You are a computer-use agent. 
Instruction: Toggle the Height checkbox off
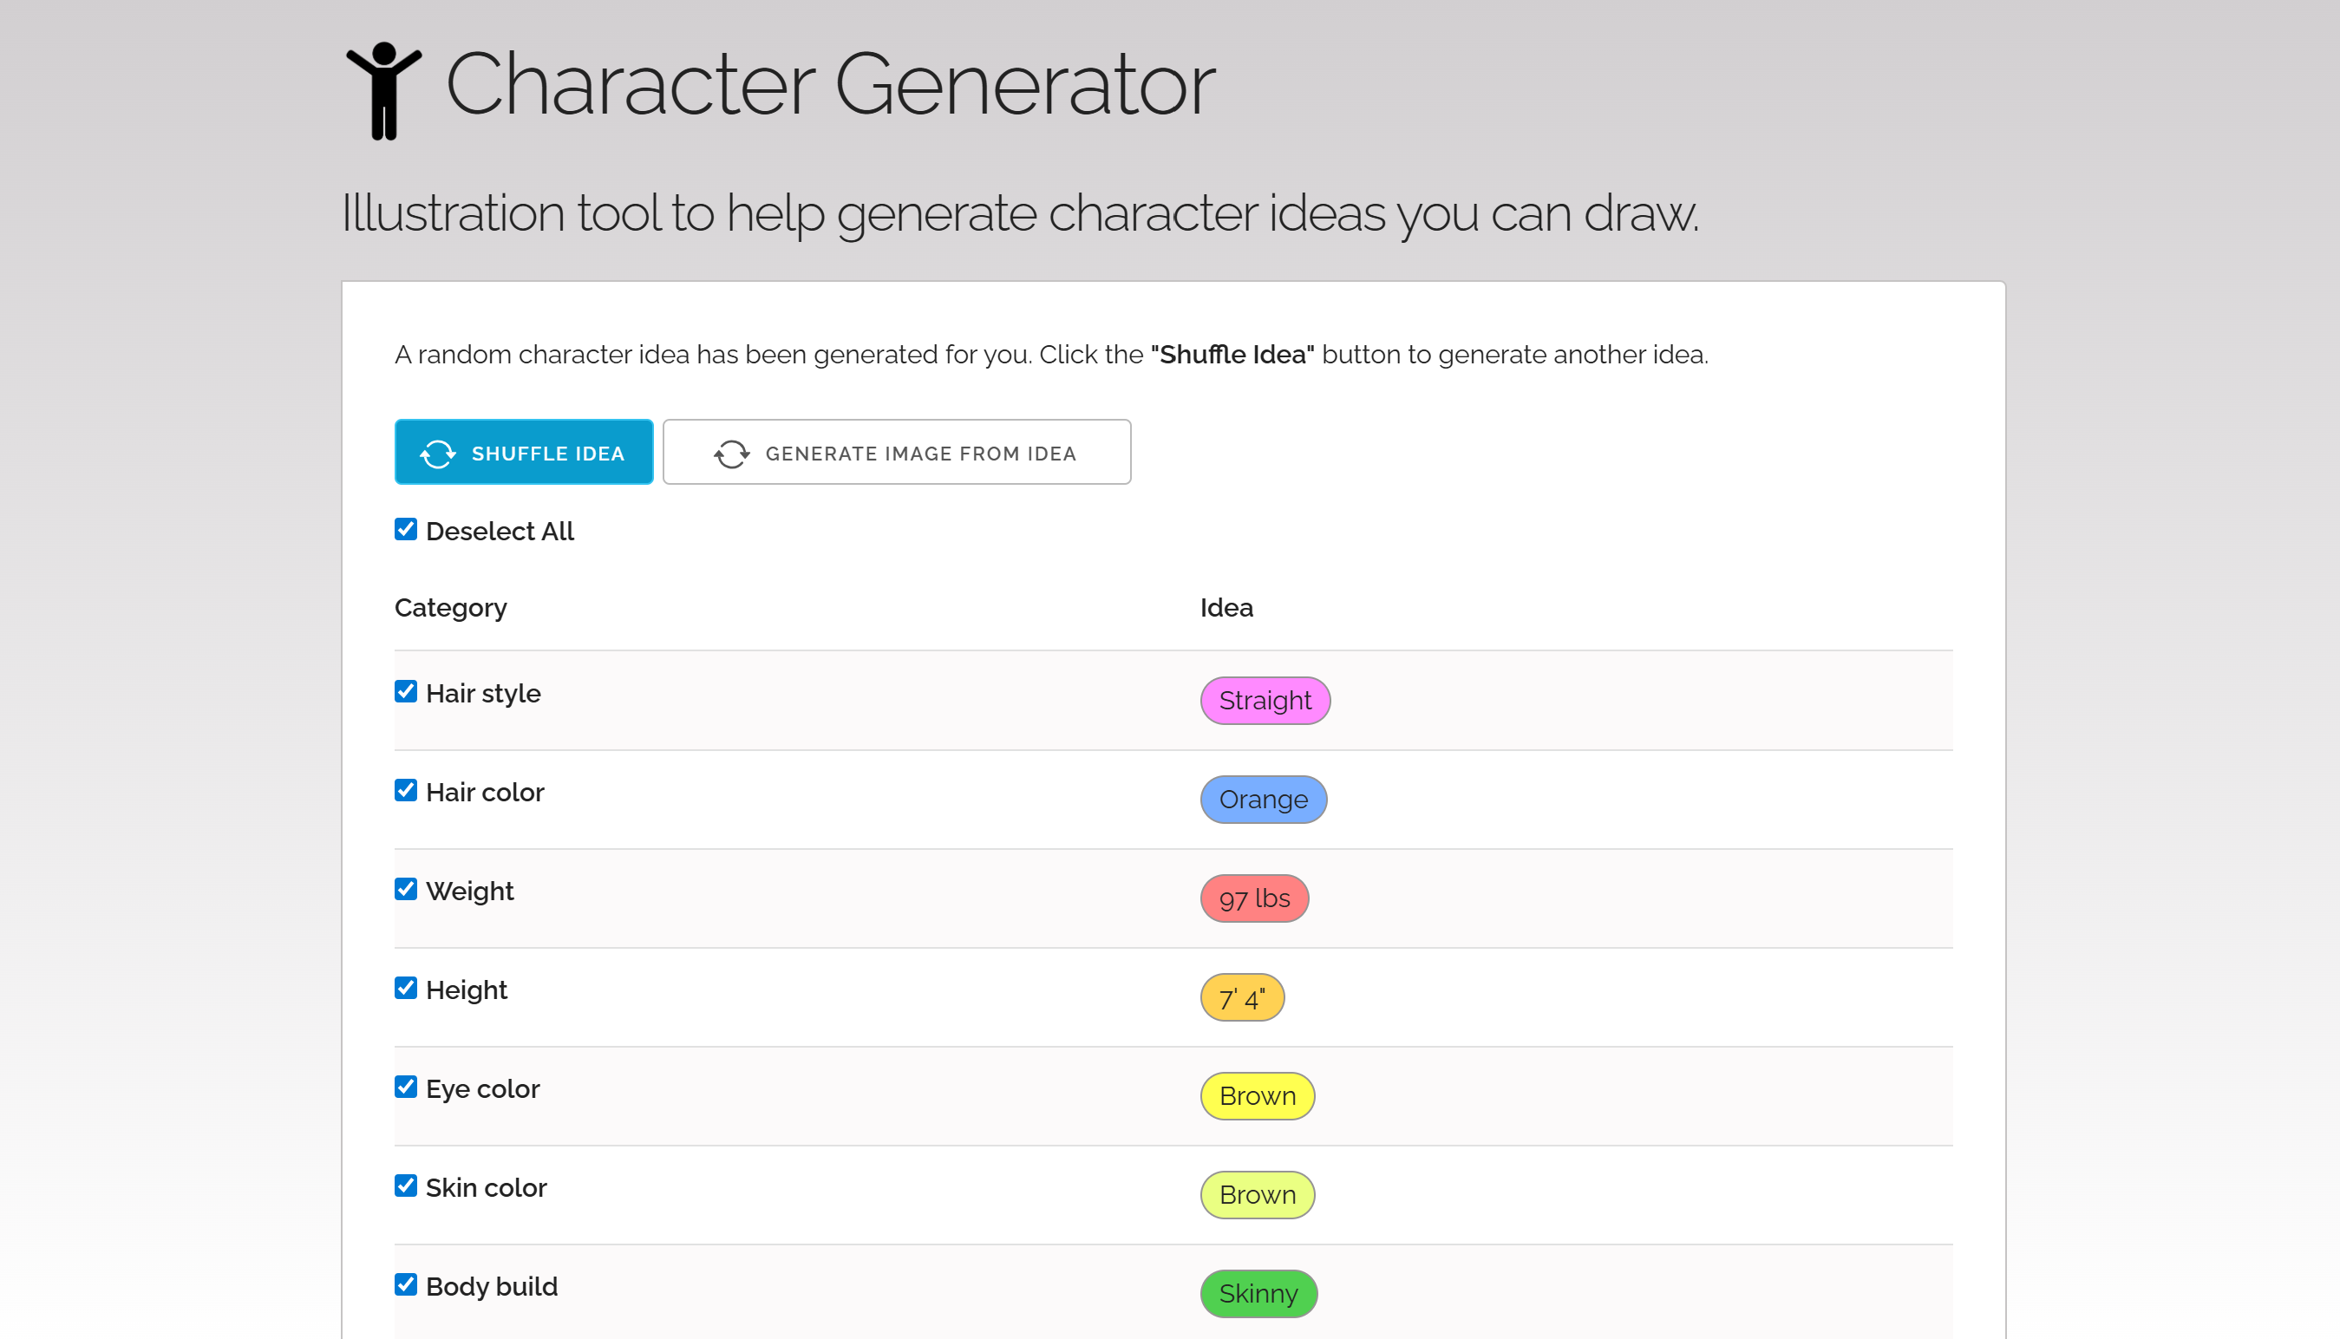(406, 989)
